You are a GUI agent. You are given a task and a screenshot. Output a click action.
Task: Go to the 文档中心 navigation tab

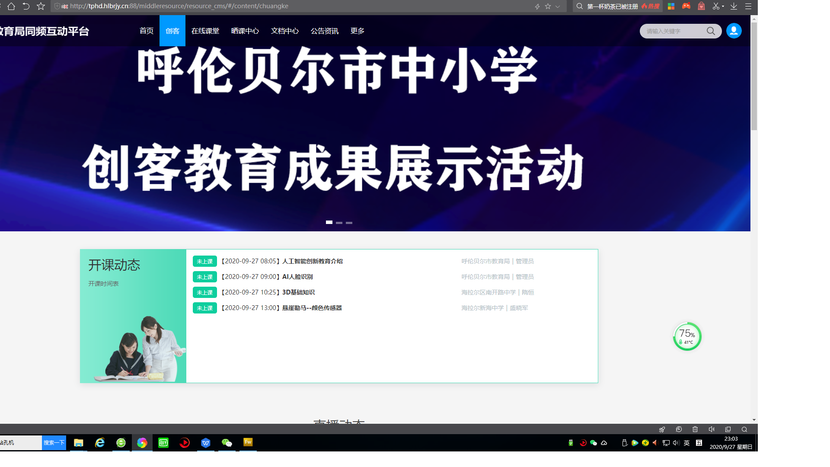pos(284,31)
